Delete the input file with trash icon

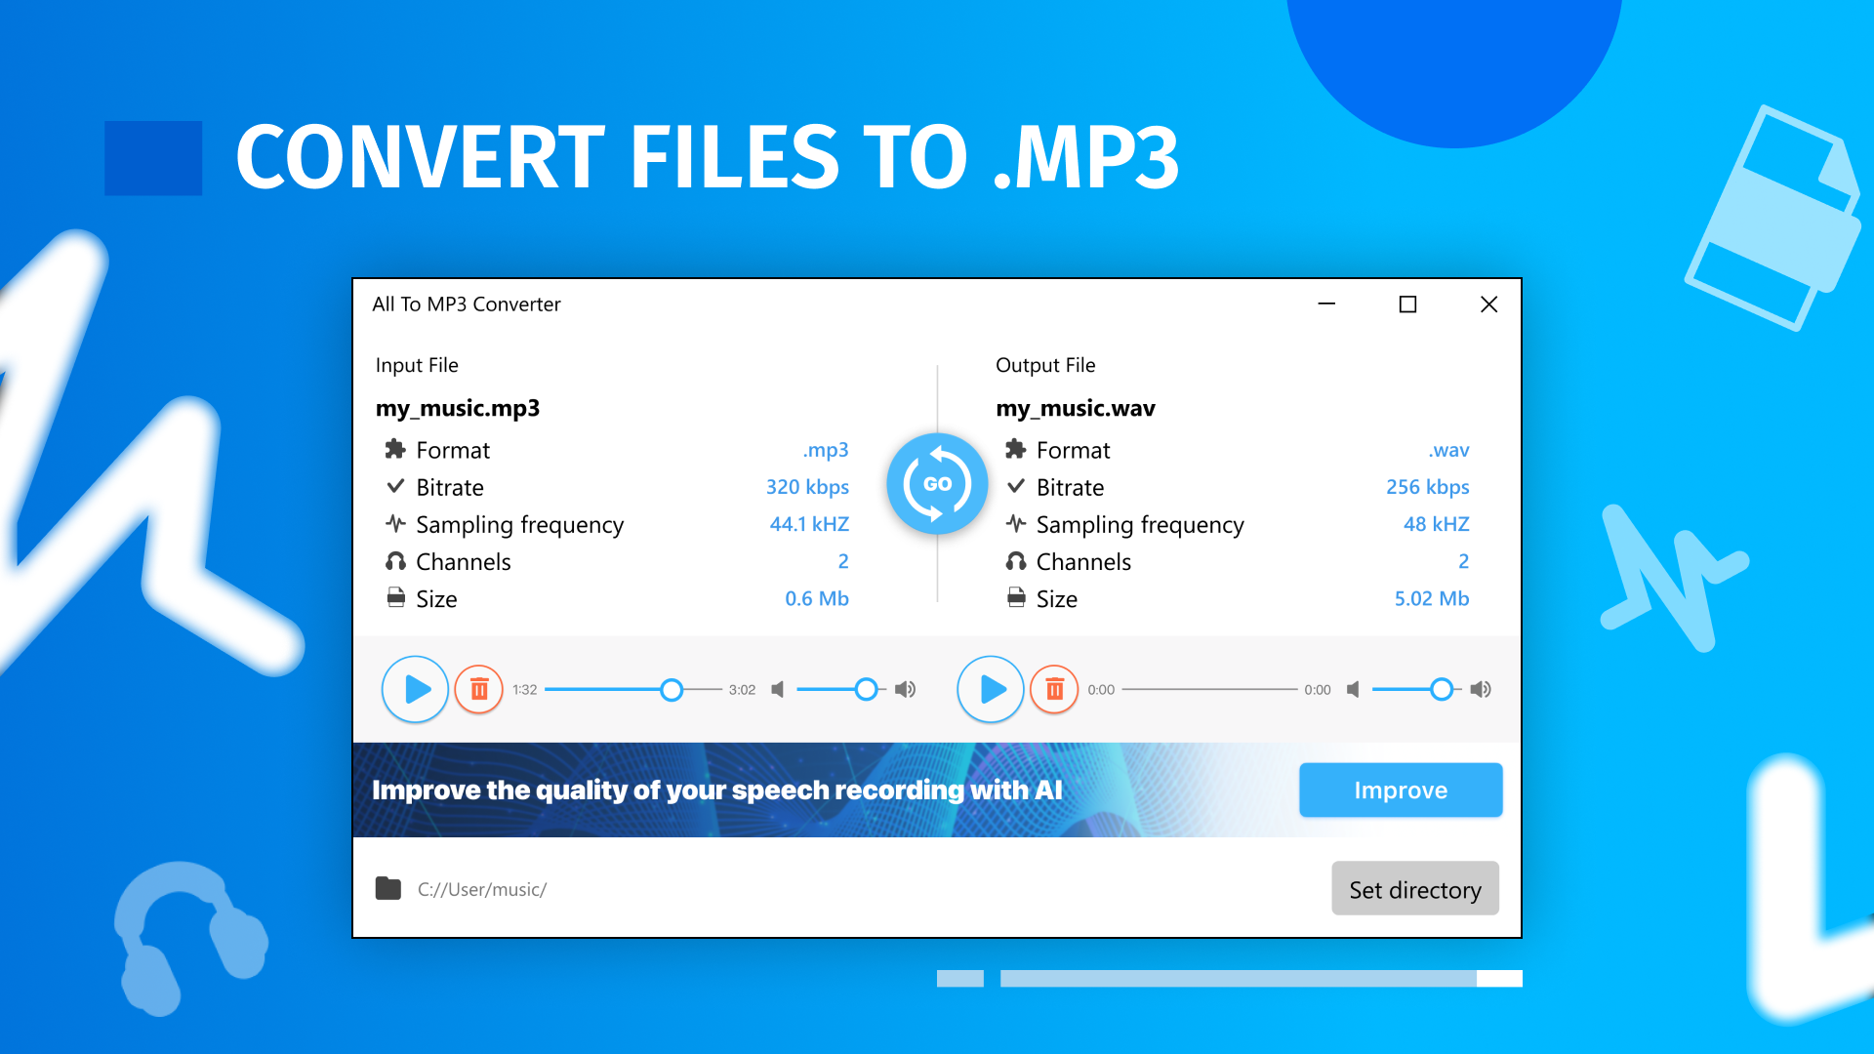coord(479,690)
